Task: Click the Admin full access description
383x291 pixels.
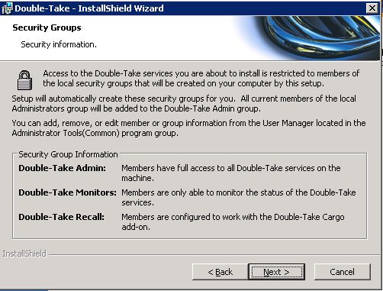Action: 231,173
